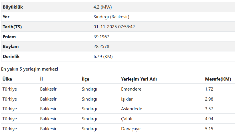
Task: Click the Mesafe(KM) column header
Action: (218, 79)
